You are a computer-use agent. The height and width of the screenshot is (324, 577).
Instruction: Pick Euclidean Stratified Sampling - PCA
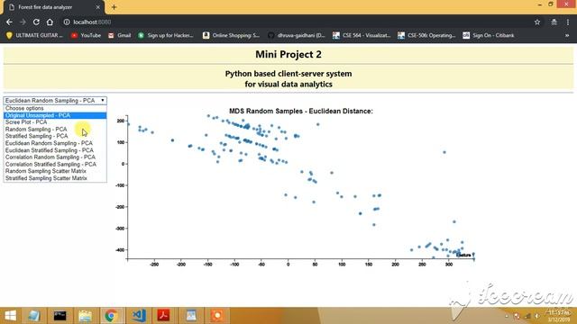pos(55,150)
